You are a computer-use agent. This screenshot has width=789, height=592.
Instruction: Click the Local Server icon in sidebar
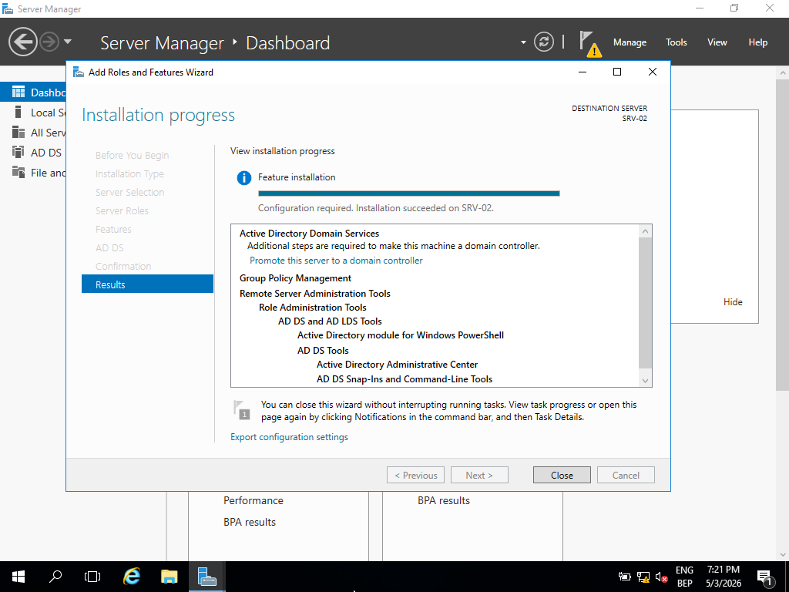coord(18,112)
